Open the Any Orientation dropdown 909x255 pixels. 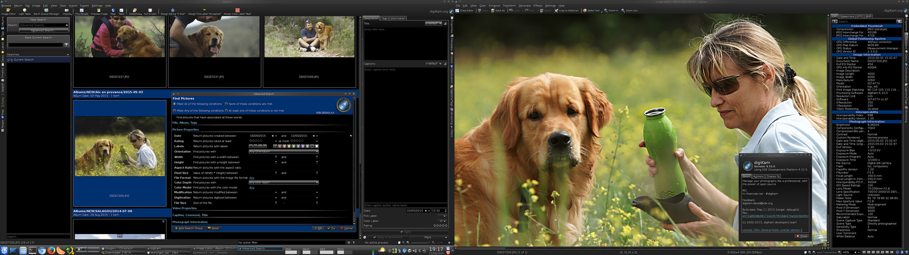(x=283, y=151)
